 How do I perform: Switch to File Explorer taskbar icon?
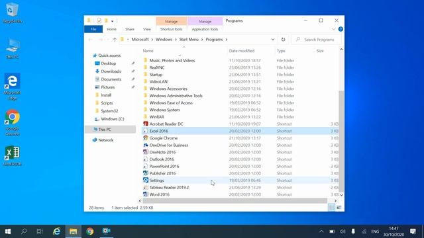coord(73,231)
